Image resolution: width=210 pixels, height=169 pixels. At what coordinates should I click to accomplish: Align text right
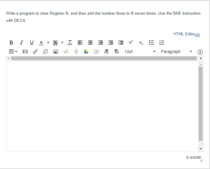(100, 43)
